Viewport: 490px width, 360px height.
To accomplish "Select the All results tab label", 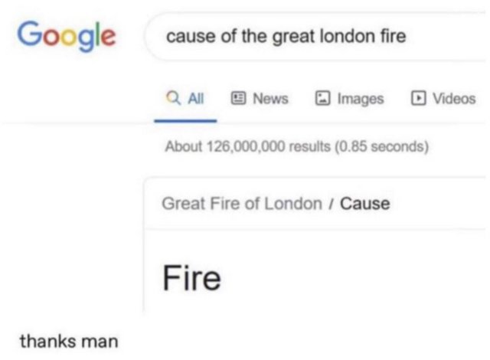I will (197, 99).
